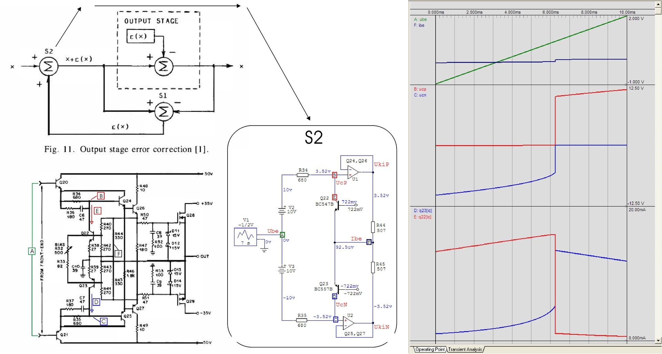Select resistor R45 507 in S2 schematic

click(x=373, y=267)
